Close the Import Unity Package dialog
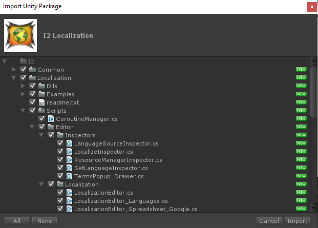 pyautogui.click(x=311, y=7)
